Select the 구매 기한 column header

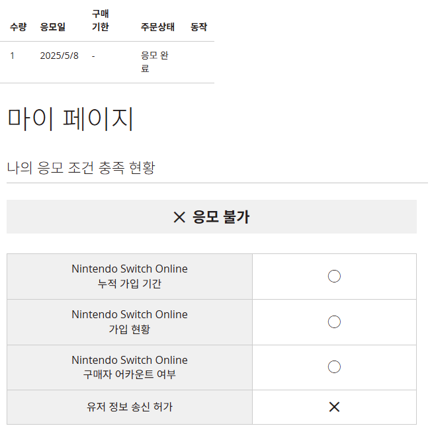[101, 21]
